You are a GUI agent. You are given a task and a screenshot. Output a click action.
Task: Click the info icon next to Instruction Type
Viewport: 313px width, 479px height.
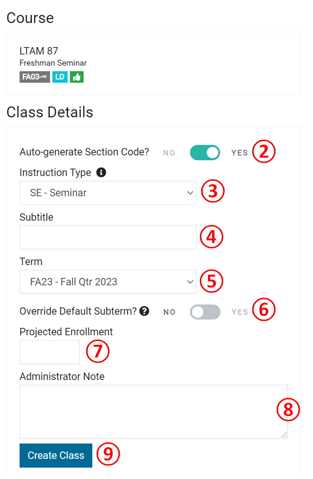101,172
